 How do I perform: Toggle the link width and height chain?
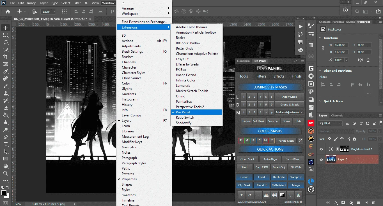coord(323,48)
